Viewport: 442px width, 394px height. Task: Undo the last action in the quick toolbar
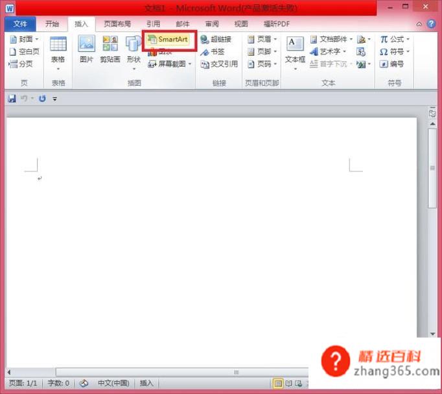pyautogui.click(x=24, y=99)
